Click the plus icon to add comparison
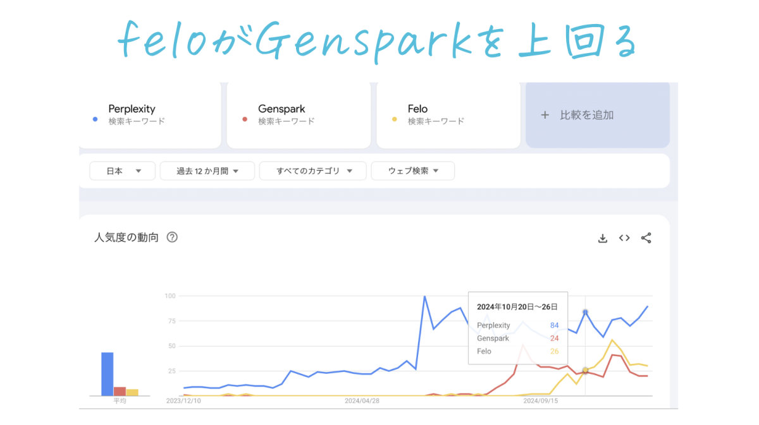This screenshot has height=425, width=759. coord(545,116)
